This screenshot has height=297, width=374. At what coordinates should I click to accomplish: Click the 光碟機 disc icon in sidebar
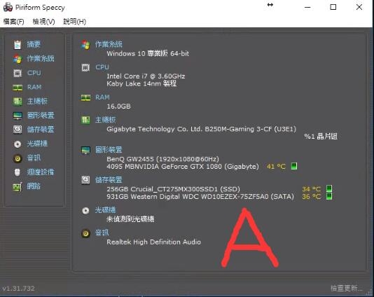(x=18, y=144)
